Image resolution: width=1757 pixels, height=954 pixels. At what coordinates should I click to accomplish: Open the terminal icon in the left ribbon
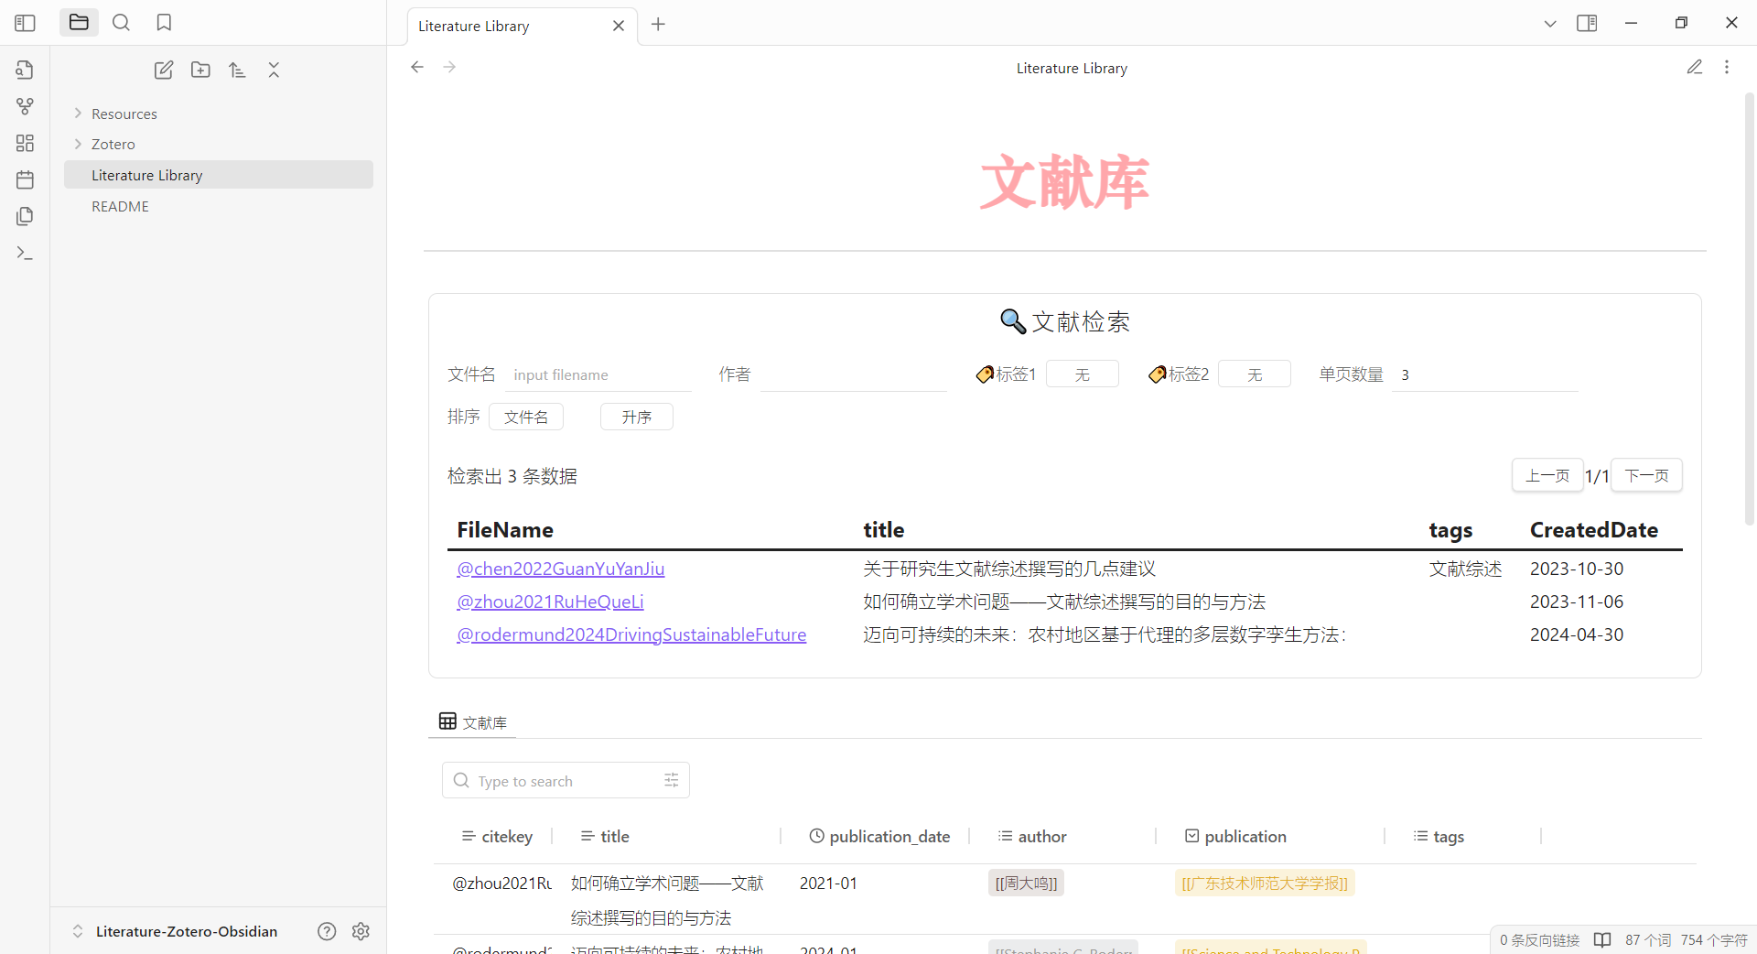[x=25, y=254]
